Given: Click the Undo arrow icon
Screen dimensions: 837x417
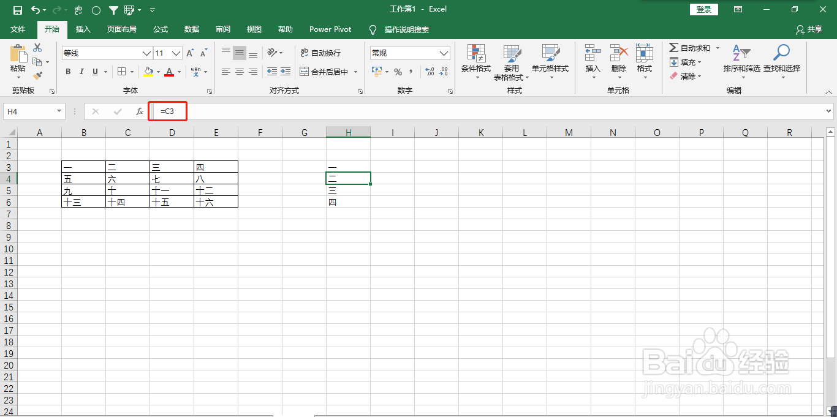Looking at the screenshot, I should [x=36, y=10].
